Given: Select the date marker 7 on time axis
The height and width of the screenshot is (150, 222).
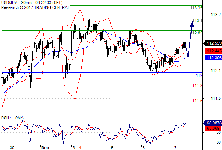Looking at the screenshot, I should click(x=175, y=148).
